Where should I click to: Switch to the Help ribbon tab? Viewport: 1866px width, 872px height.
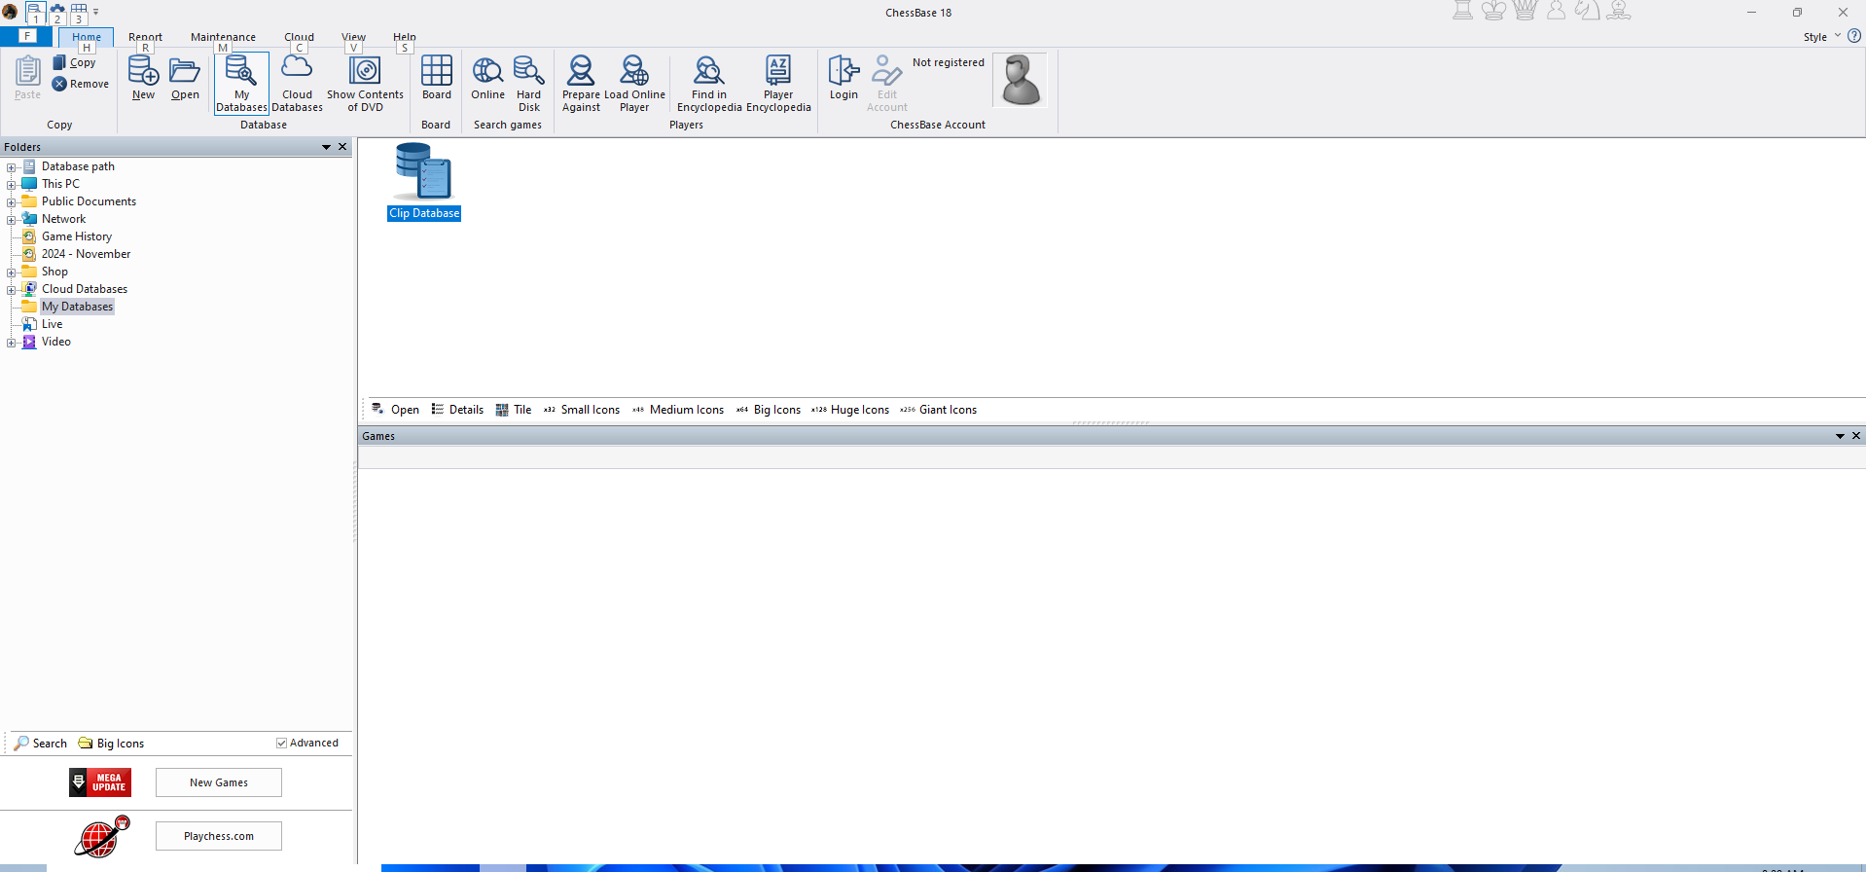point(405,37)
